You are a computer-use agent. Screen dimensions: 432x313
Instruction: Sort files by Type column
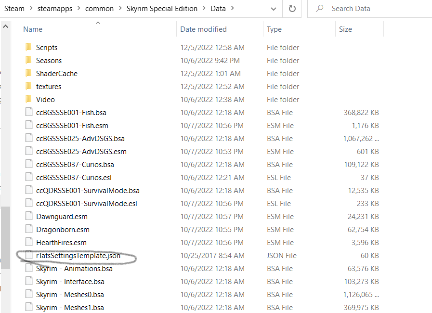pyautogui.click(x=274, y=29)
